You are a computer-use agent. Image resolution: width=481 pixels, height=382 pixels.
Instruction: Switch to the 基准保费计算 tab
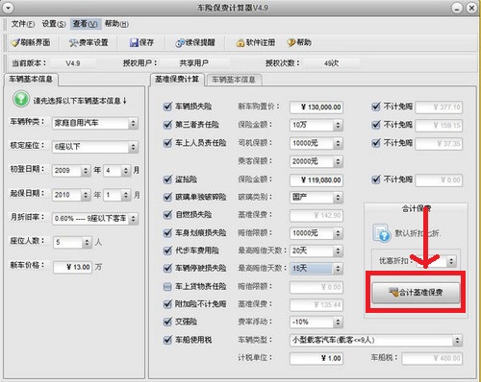click(177, 80)
